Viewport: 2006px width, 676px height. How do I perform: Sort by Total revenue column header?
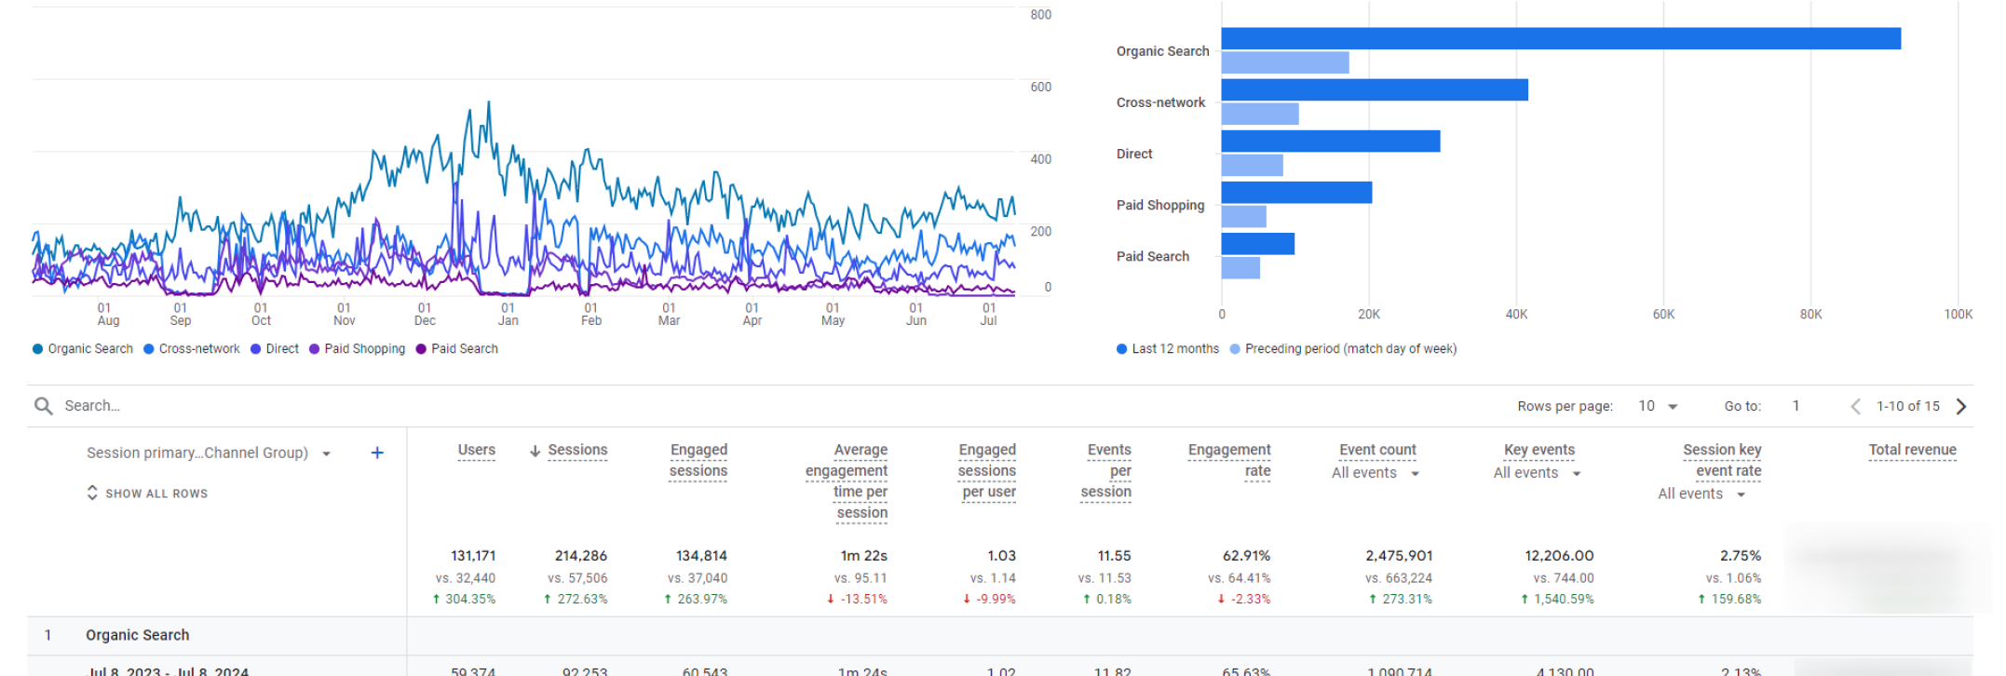tap(1912, 450)
